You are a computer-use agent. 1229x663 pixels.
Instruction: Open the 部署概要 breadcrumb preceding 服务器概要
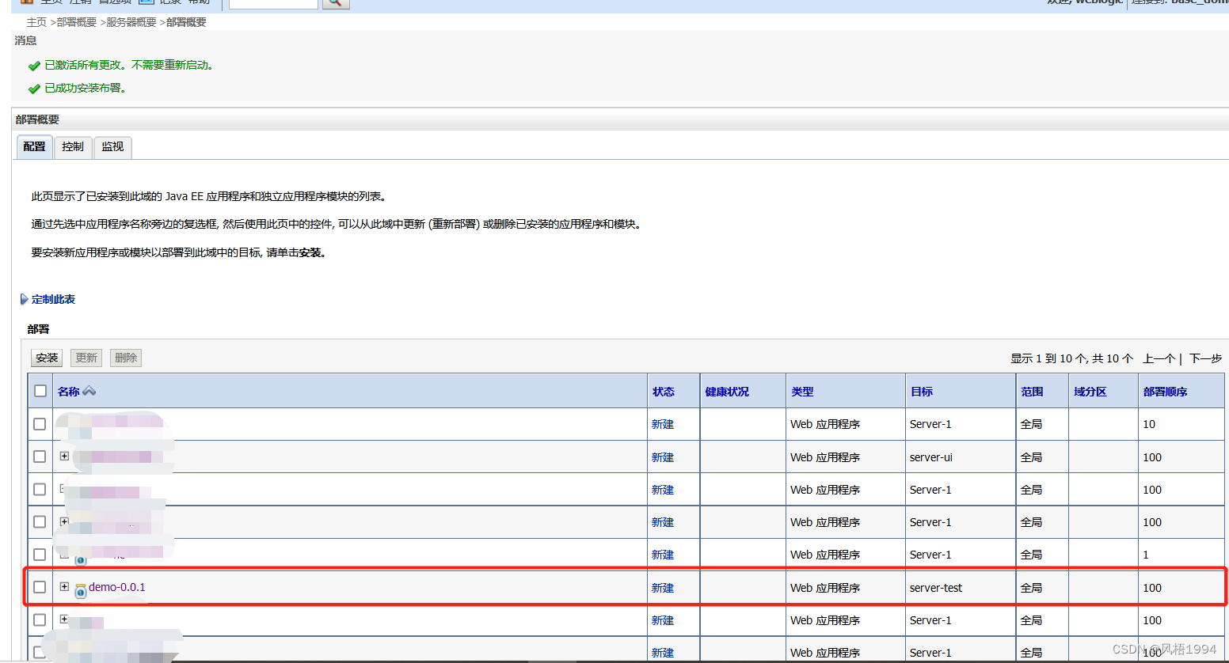coord(76,22)
